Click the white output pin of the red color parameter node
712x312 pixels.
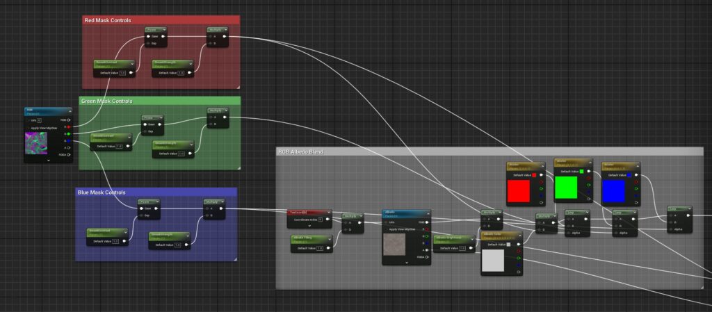(541, 175)
